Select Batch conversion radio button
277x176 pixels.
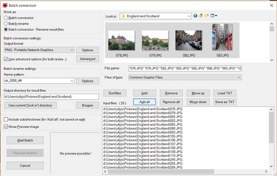(x=6, y=18)
